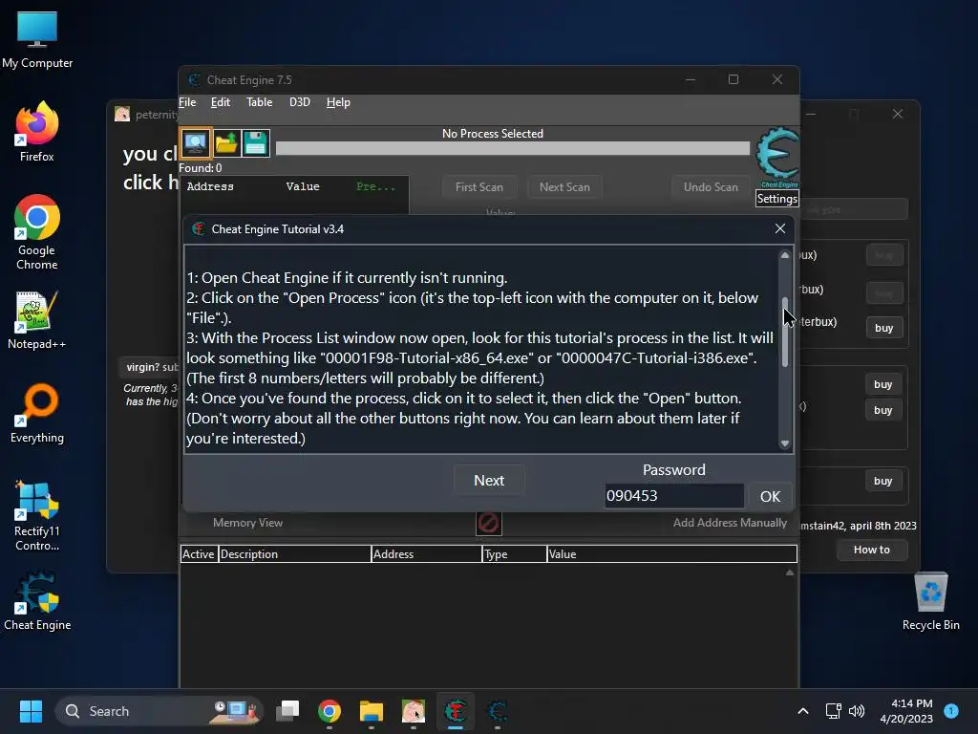Open Everything search desktop shortcut

tap(37, 414)
